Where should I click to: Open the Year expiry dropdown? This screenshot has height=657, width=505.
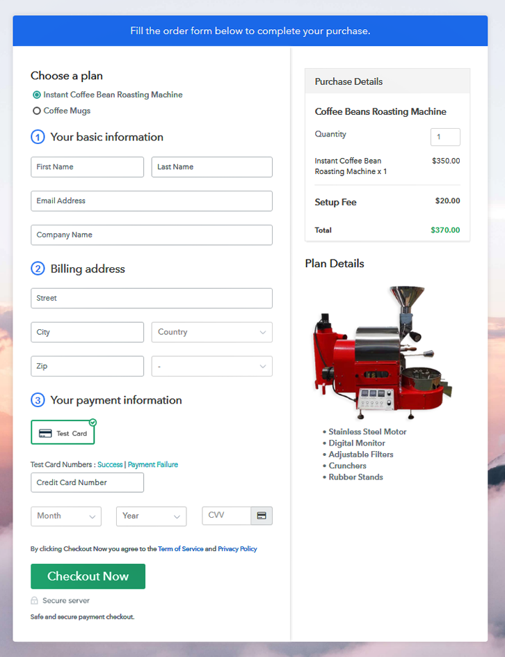click(151, 516)
